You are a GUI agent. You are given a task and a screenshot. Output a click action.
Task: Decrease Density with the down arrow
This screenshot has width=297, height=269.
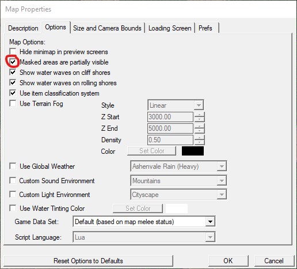(200, 142)
